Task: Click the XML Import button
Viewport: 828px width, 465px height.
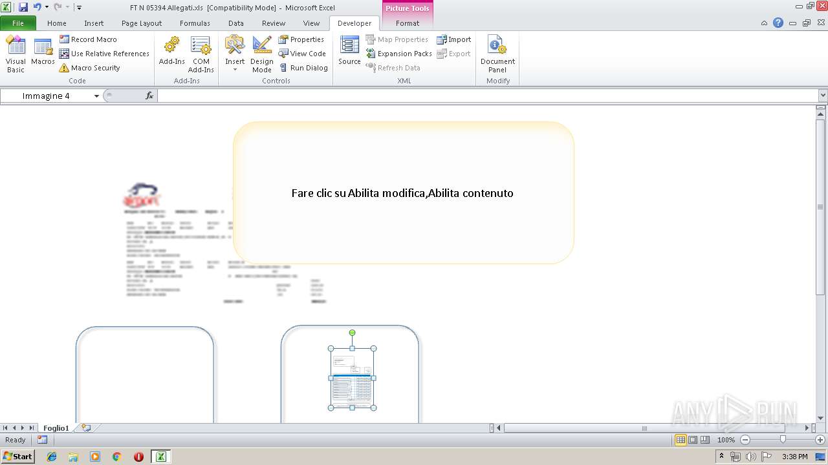Action: [x=454, y=39]
